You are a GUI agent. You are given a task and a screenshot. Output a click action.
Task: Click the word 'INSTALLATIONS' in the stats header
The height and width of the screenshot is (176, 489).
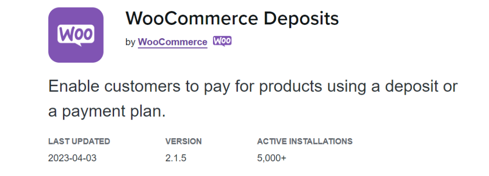pyautogui.click(x=321, y=142)
